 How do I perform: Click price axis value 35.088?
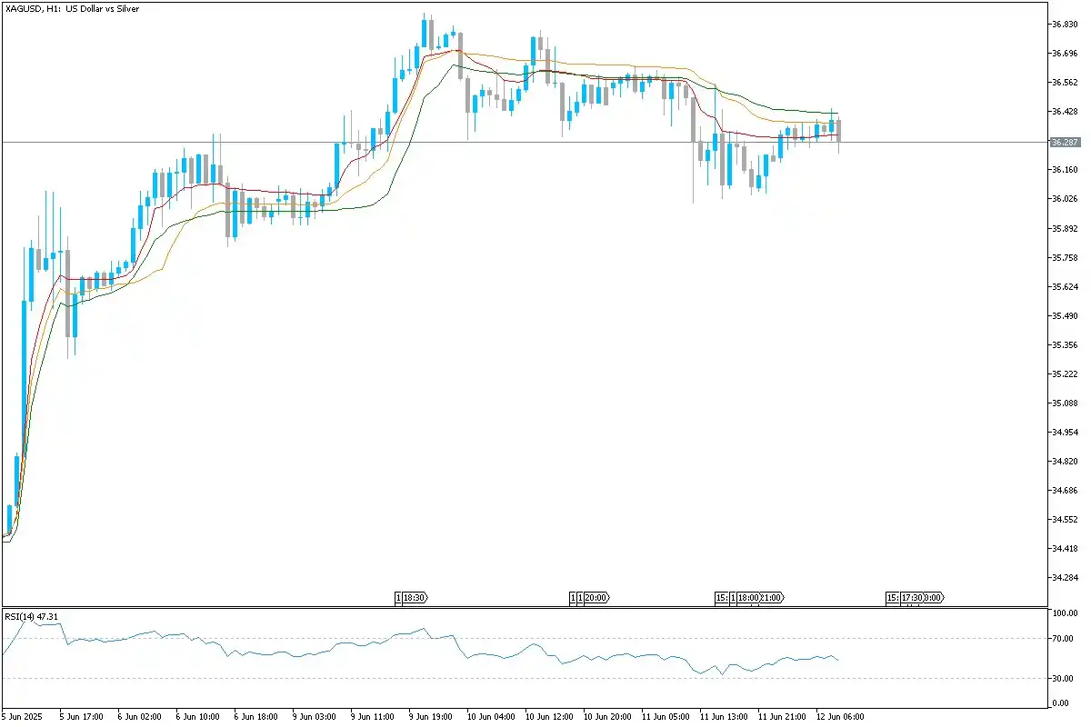click(x=1065, y=403)
